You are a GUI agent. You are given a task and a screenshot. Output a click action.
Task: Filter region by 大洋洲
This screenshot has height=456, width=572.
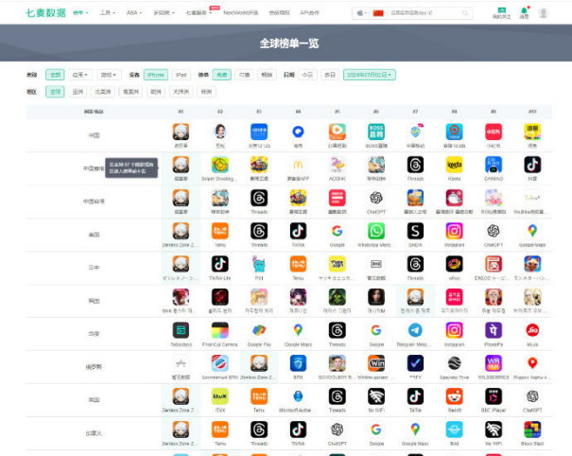tap(182, 92)
